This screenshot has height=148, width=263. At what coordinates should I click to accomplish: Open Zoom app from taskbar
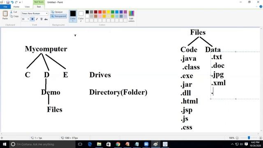point(146,144)
